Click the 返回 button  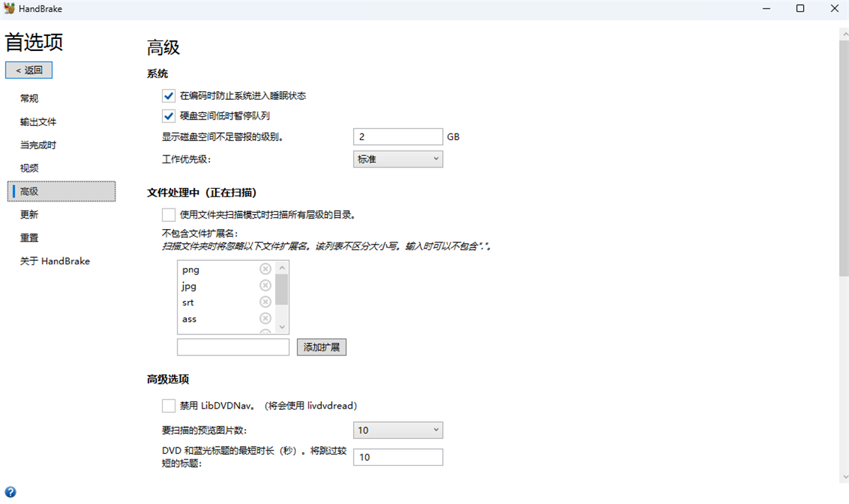tap(28, 70)
